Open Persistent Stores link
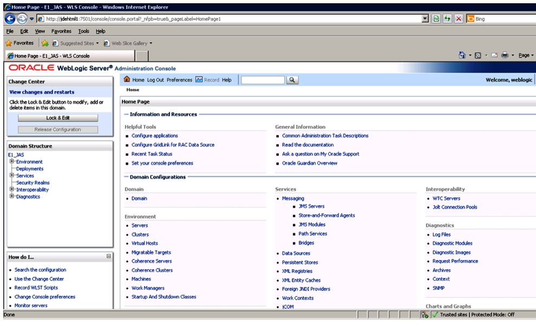 (300, 263)
